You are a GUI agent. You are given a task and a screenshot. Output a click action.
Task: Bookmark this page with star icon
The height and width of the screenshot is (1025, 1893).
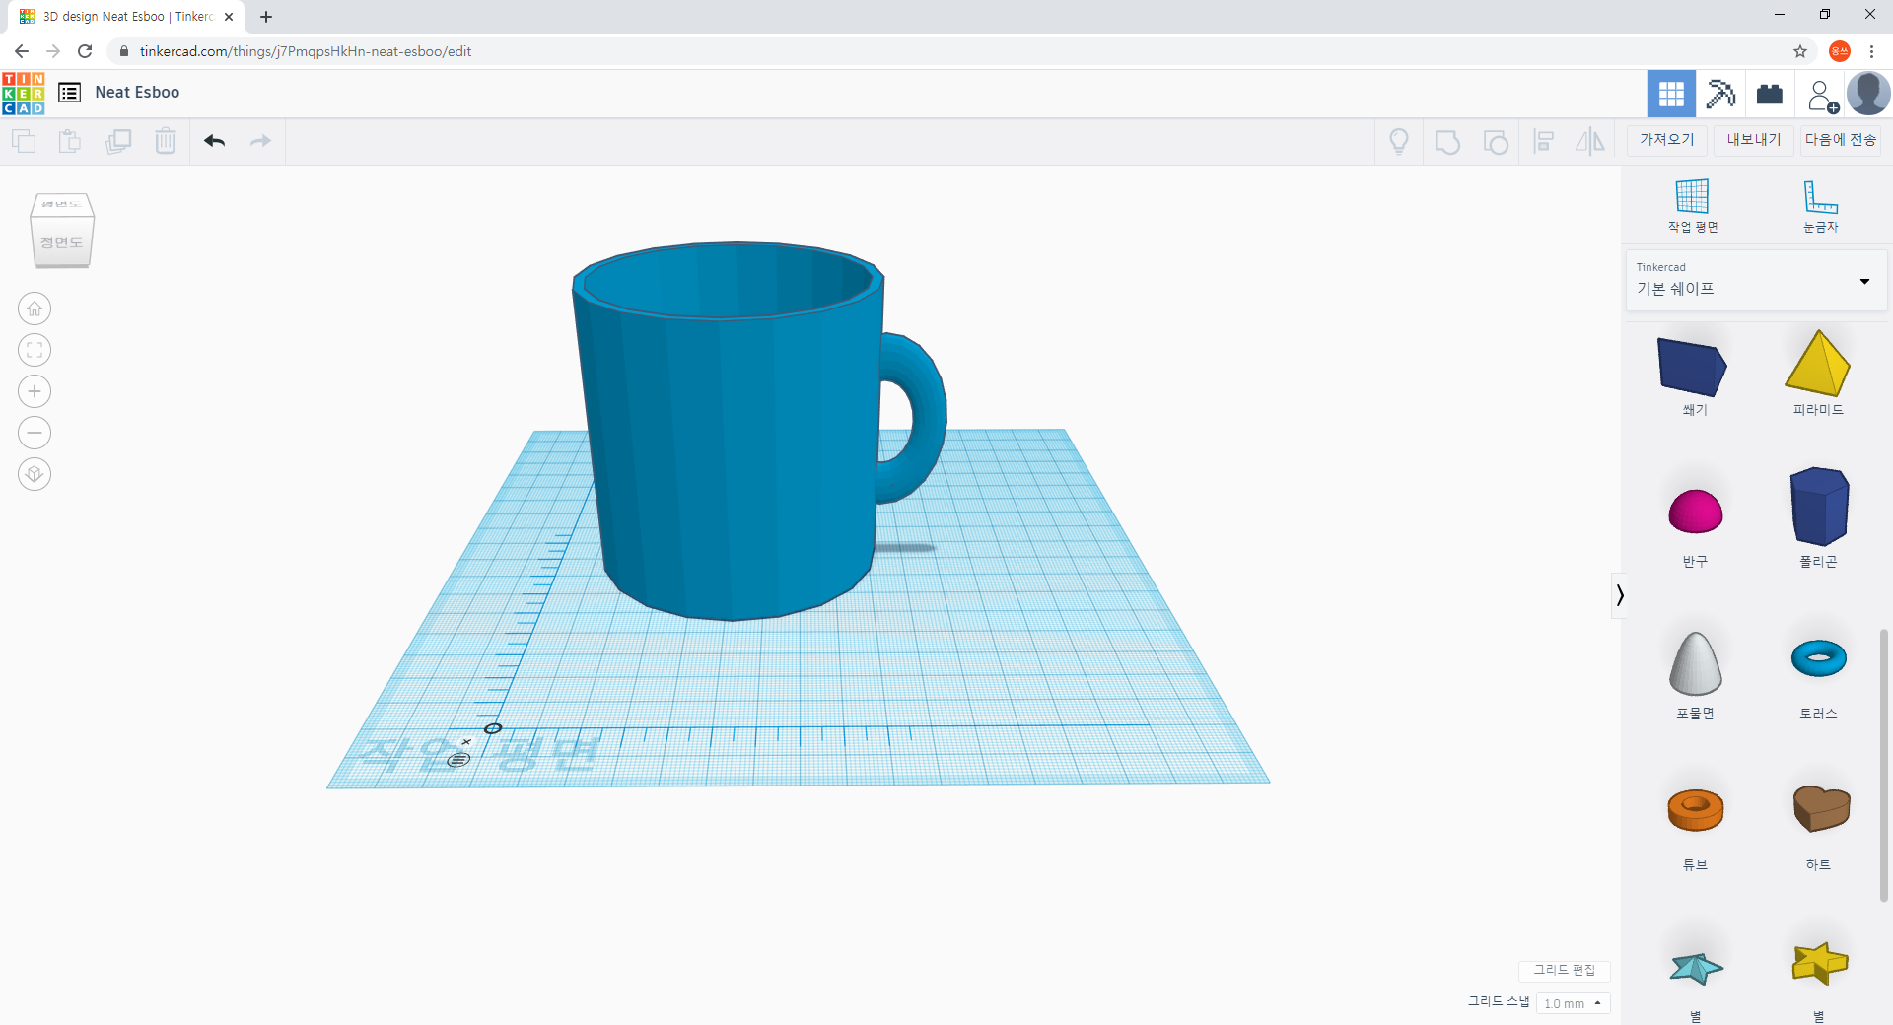click(x=1800, y=51)
